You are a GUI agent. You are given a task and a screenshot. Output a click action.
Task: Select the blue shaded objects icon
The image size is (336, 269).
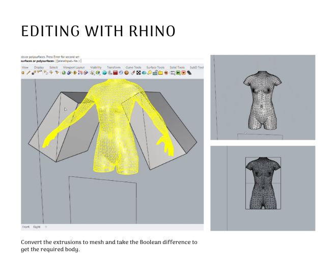tap(69, 72)
